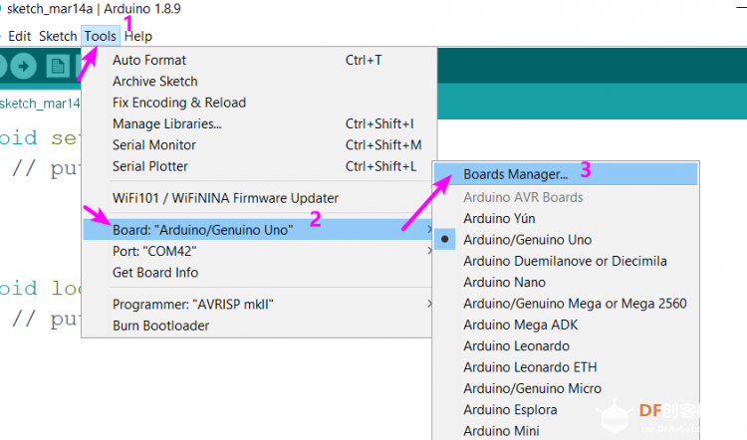Select Arduino/Genuino Mega or Mega 2560
Viewport: 747px width, 440px height.
(x=566, y=304)
